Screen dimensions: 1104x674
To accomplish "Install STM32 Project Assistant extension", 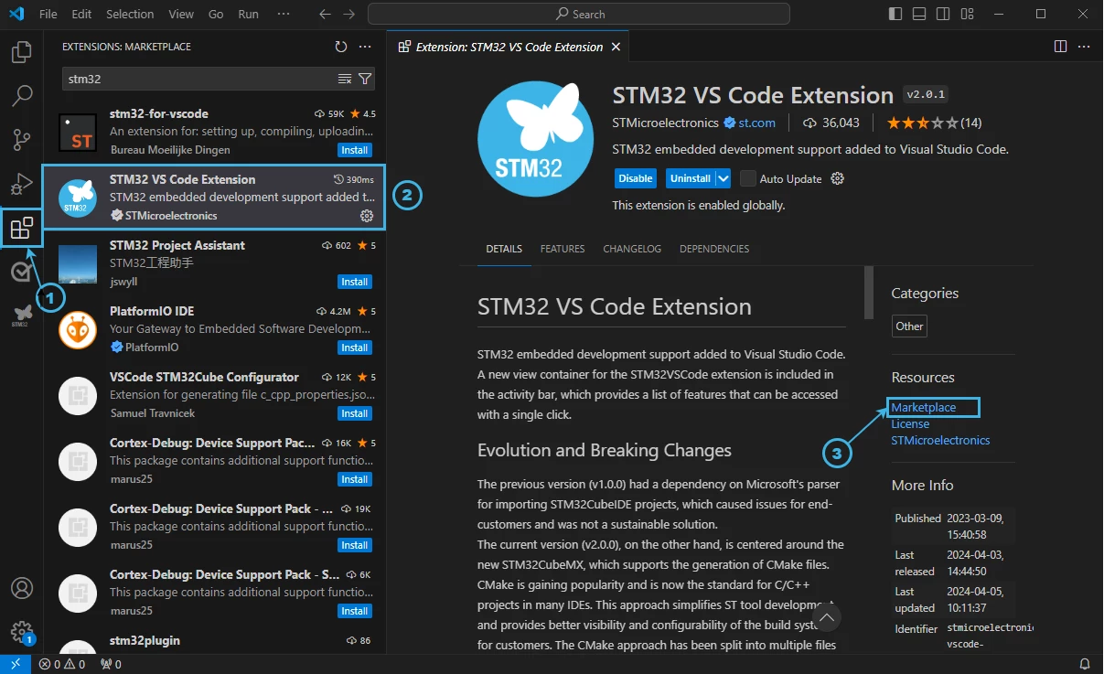I will click(x=355, y=282).
